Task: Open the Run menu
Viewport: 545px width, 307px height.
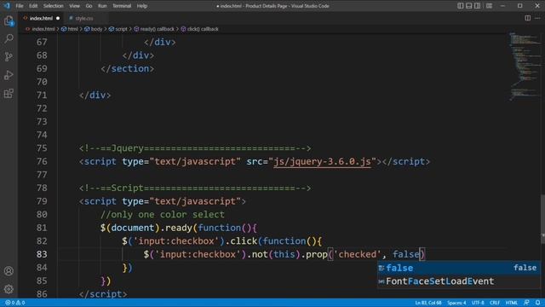Action: [x=102, y=6]
